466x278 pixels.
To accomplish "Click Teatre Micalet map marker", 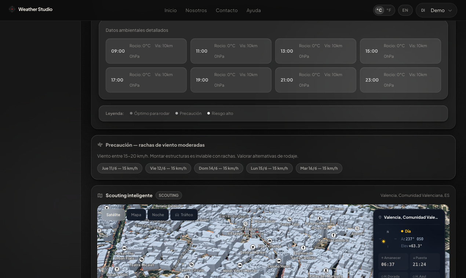I will tap(142, 259).
